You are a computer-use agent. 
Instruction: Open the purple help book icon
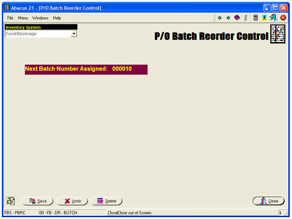(x=237, y=18)
